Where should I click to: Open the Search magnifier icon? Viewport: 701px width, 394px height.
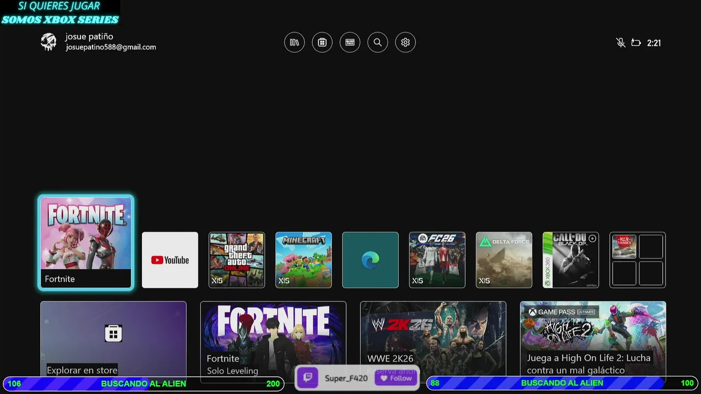pos(377,42)
